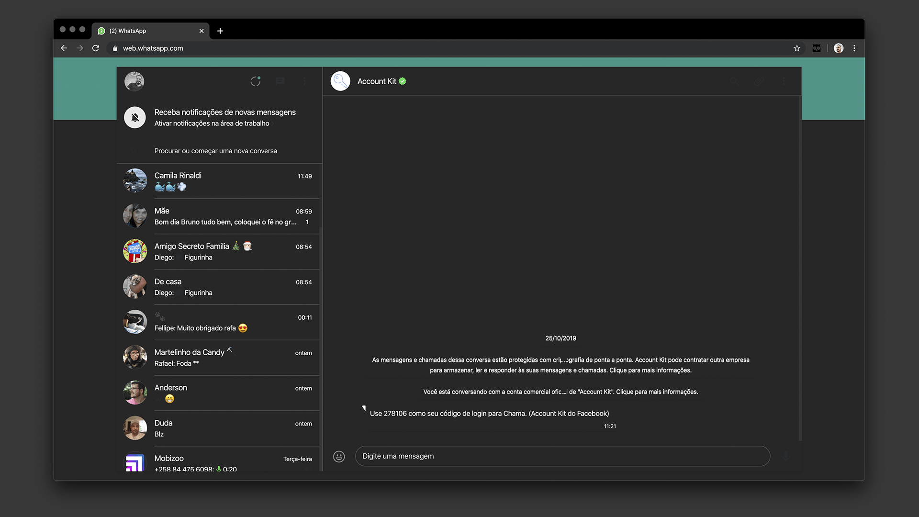Screen dimensions: 919x517
Task: Open the De casa group chat
Action: click(219, 287)
